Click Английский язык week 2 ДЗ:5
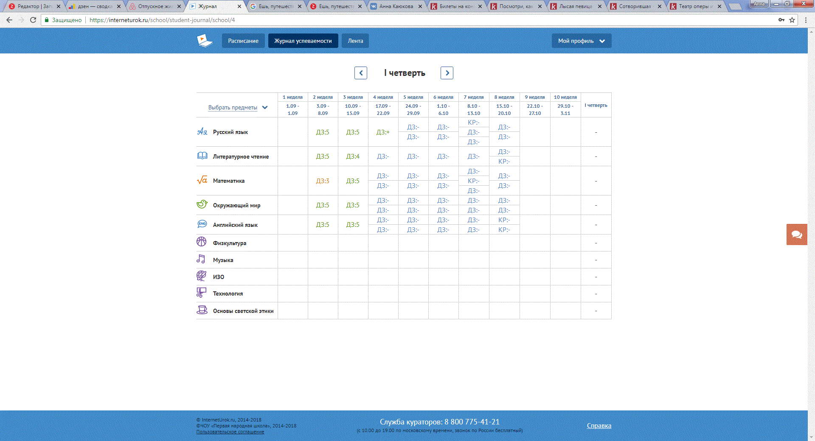815x441 pixels. 323,225
